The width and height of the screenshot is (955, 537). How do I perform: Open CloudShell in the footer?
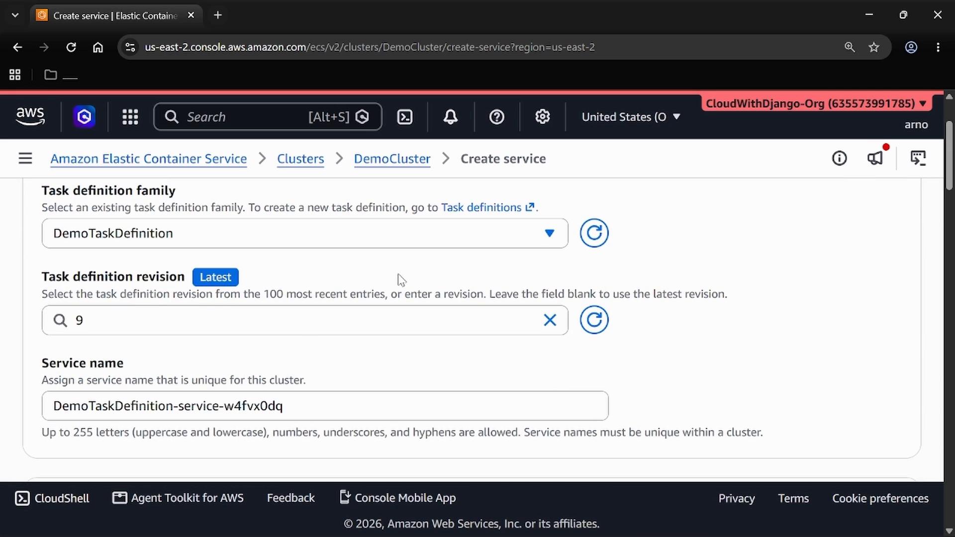pos(52,498)
